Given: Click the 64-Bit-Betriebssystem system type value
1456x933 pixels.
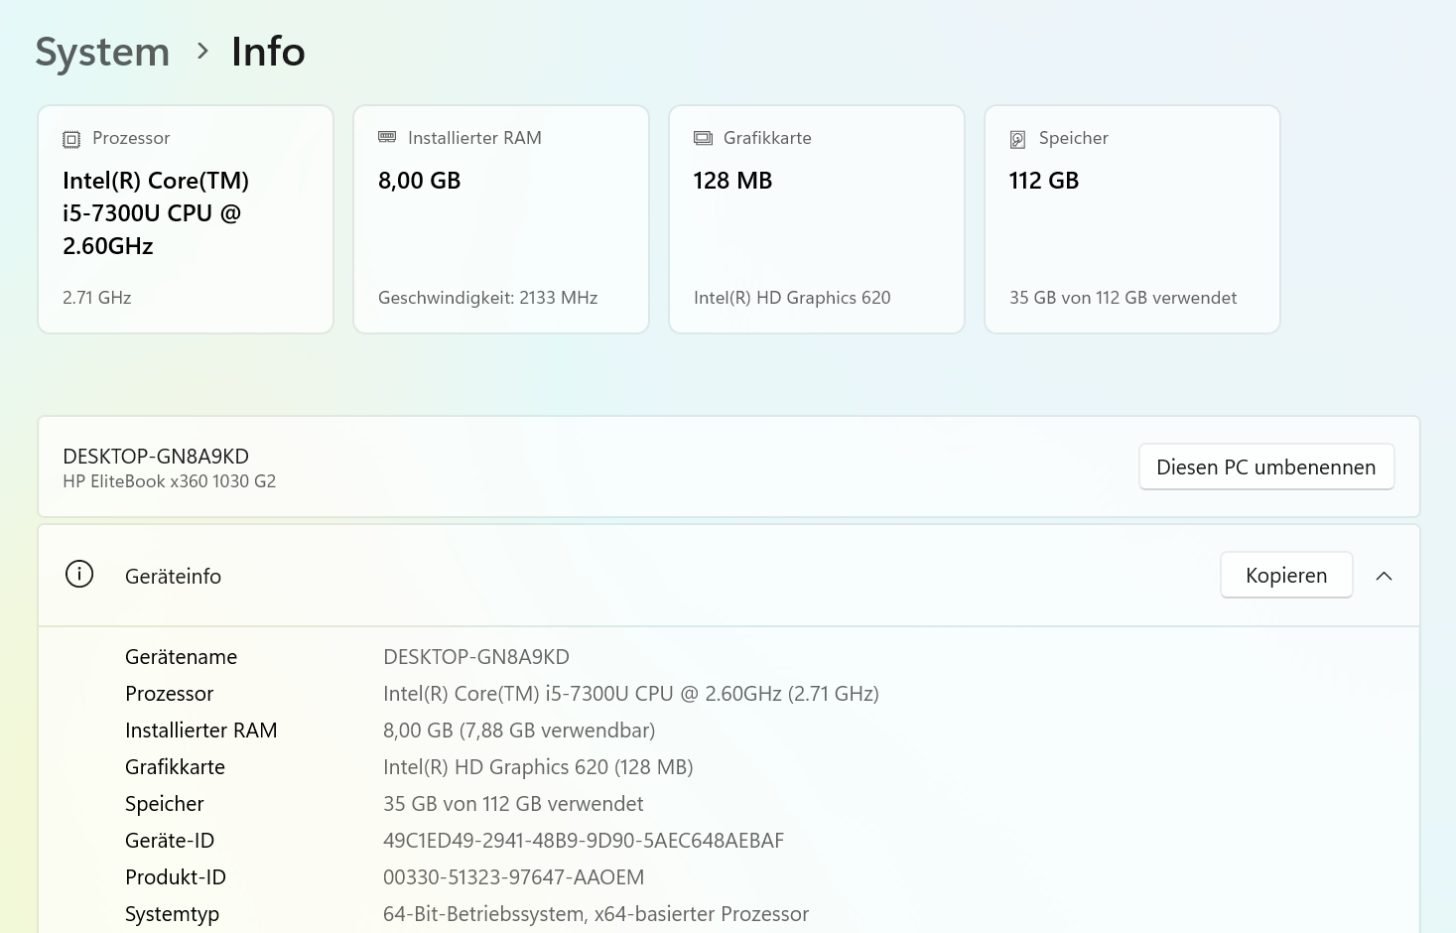Looking at the screenshot, I should pyautogui.click(x=596, y=914).
